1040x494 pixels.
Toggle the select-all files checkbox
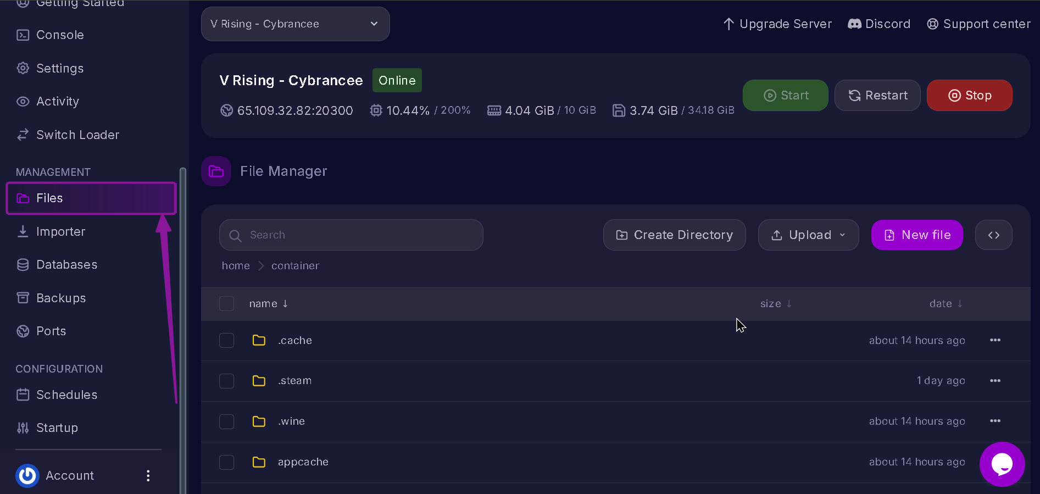pos(227,304)
